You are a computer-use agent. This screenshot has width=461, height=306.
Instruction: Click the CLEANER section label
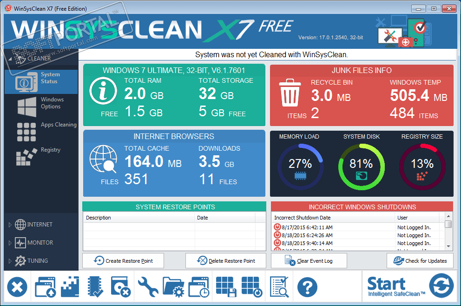tap(39, 59)
